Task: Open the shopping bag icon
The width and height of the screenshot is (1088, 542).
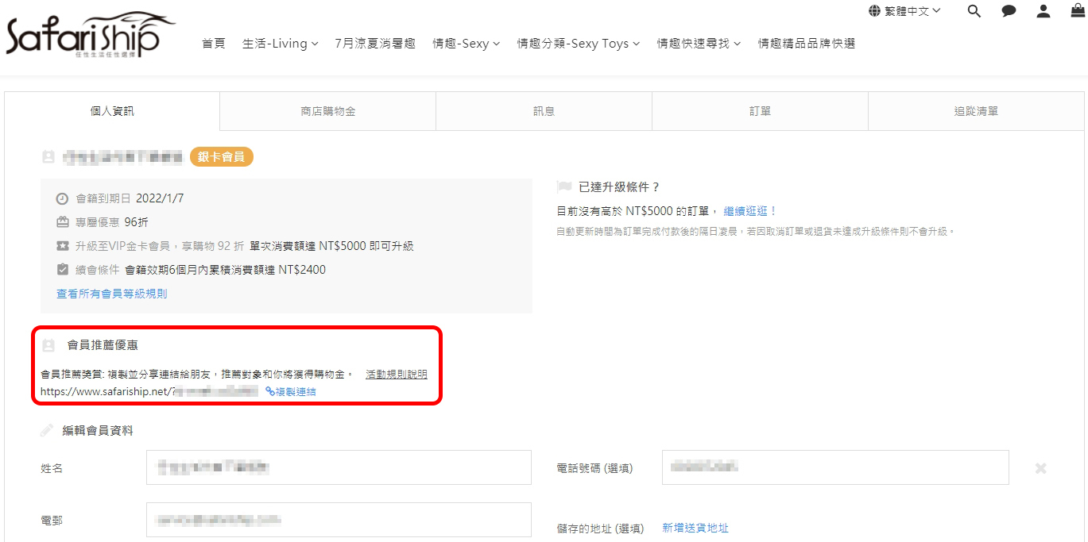Action: pos(1078,12)
